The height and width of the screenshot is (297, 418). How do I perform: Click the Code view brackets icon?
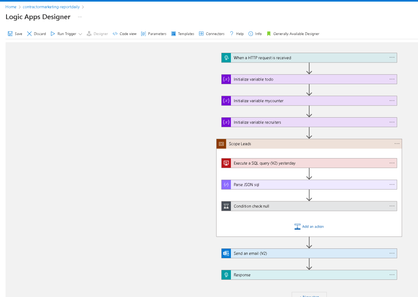point(115,33)
